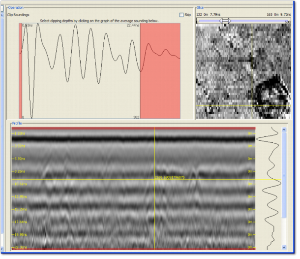Click the slice slider right arrow handle
The width and height of the screenshot is (300, 259).
(x=230, y=21)
